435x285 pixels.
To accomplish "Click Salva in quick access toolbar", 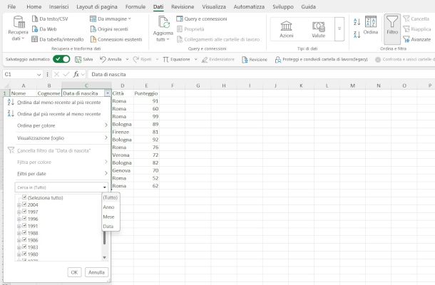I will pos(84,59).
